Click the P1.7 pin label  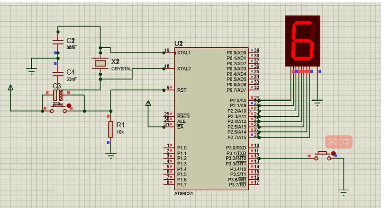[x=182, y=185]
